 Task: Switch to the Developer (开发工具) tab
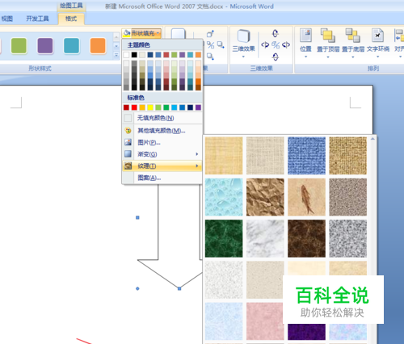(x=37, y=19)
